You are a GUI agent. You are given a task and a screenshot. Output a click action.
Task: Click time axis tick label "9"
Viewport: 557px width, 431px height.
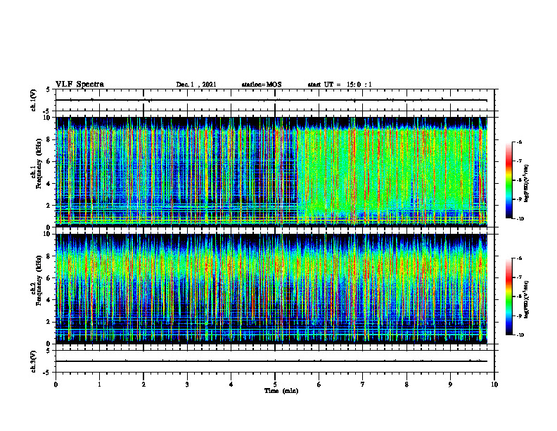[x=450, y=384]
